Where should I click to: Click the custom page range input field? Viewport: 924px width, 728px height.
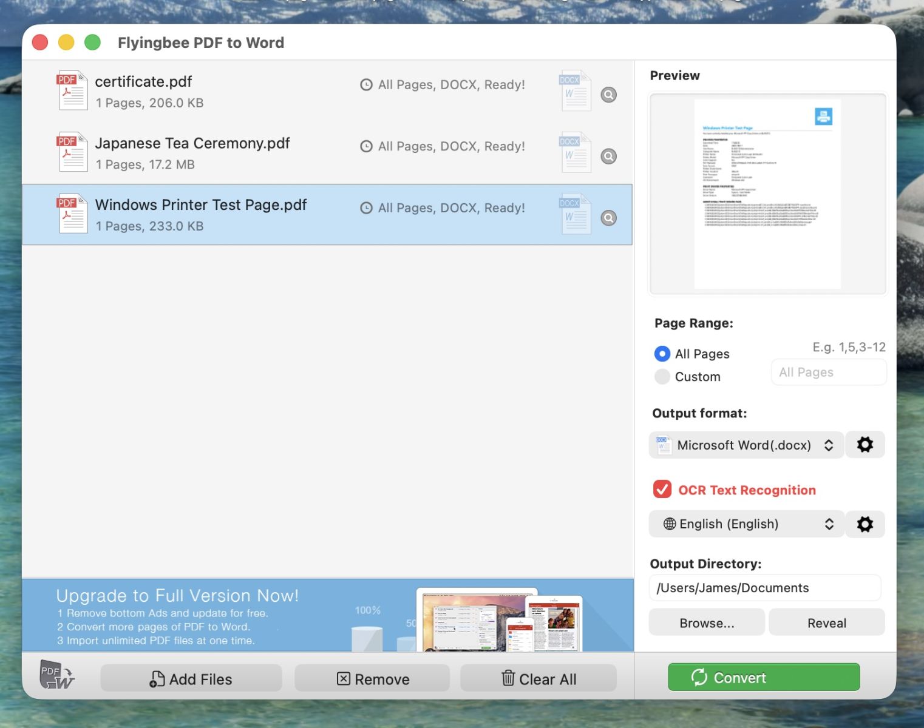[829, 372]
